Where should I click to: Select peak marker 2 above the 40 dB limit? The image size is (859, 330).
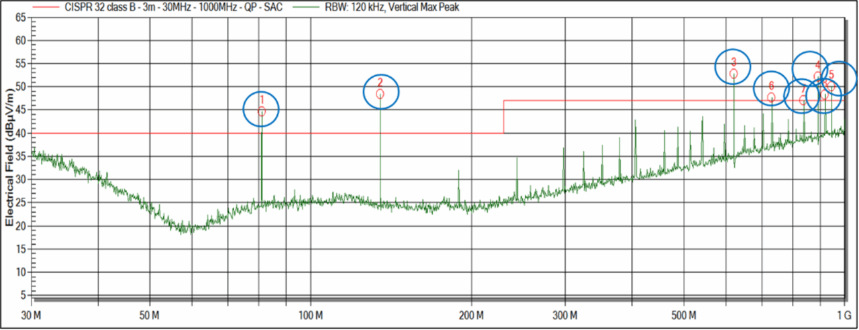380,94
